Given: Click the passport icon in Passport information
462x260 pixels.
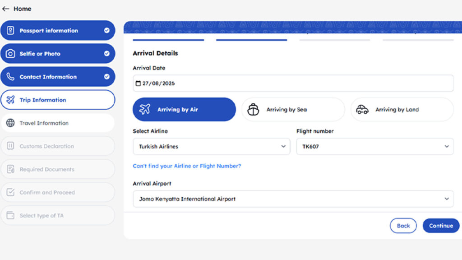Looking at the screenshot, I should [10, 30].
